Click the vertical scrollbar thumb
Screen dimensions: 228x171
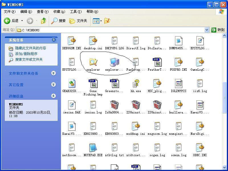pos(224,97)
